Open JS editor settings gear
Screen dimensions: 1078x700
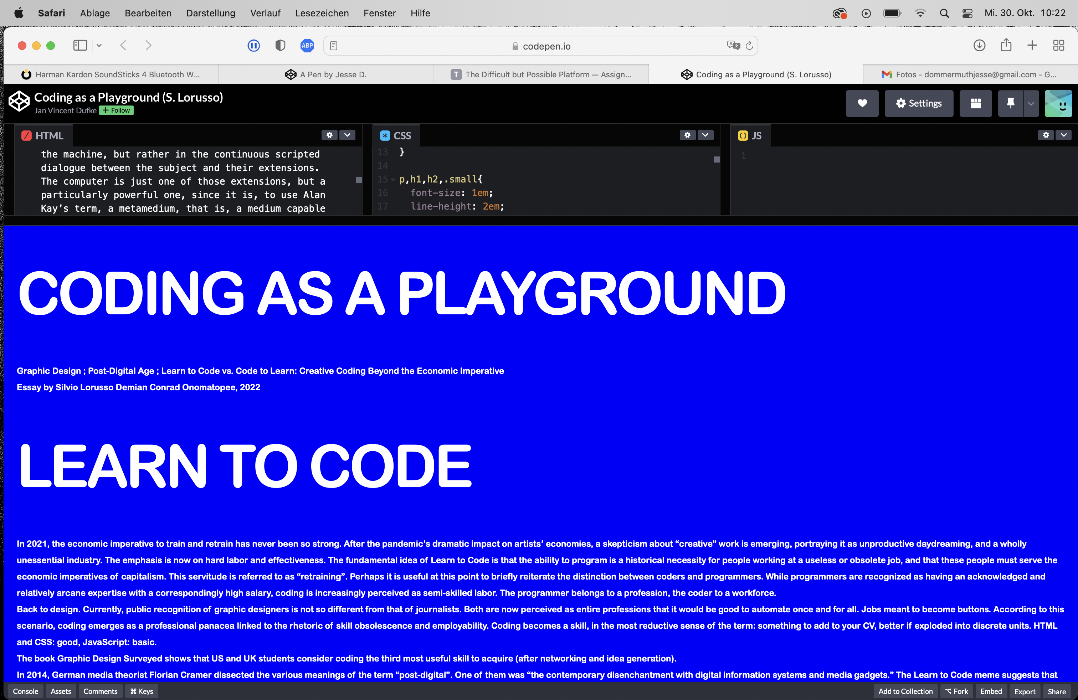coord(1046,135)
